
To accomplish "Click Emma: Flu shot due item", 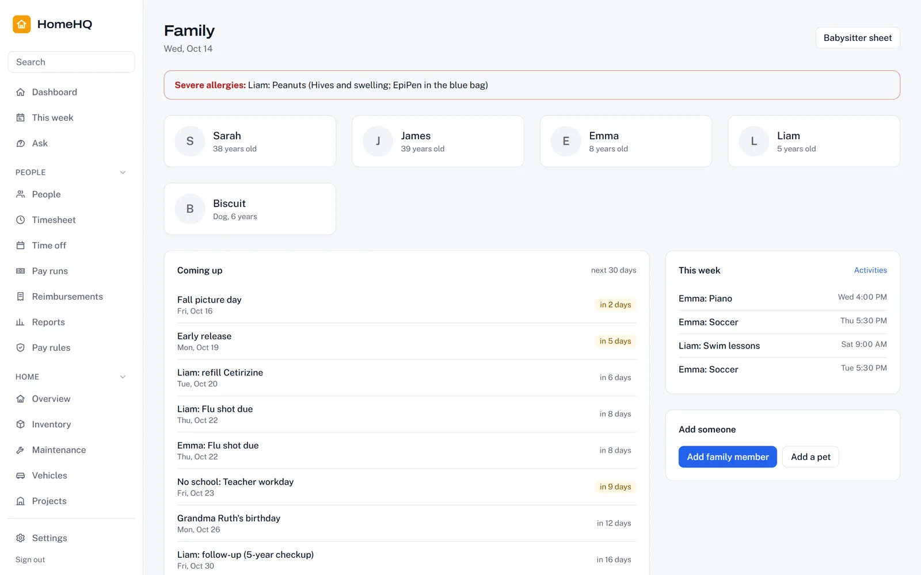I will 406,451.
